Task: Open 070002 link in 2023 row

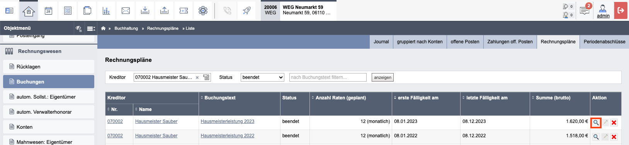Action: point(115,121)
